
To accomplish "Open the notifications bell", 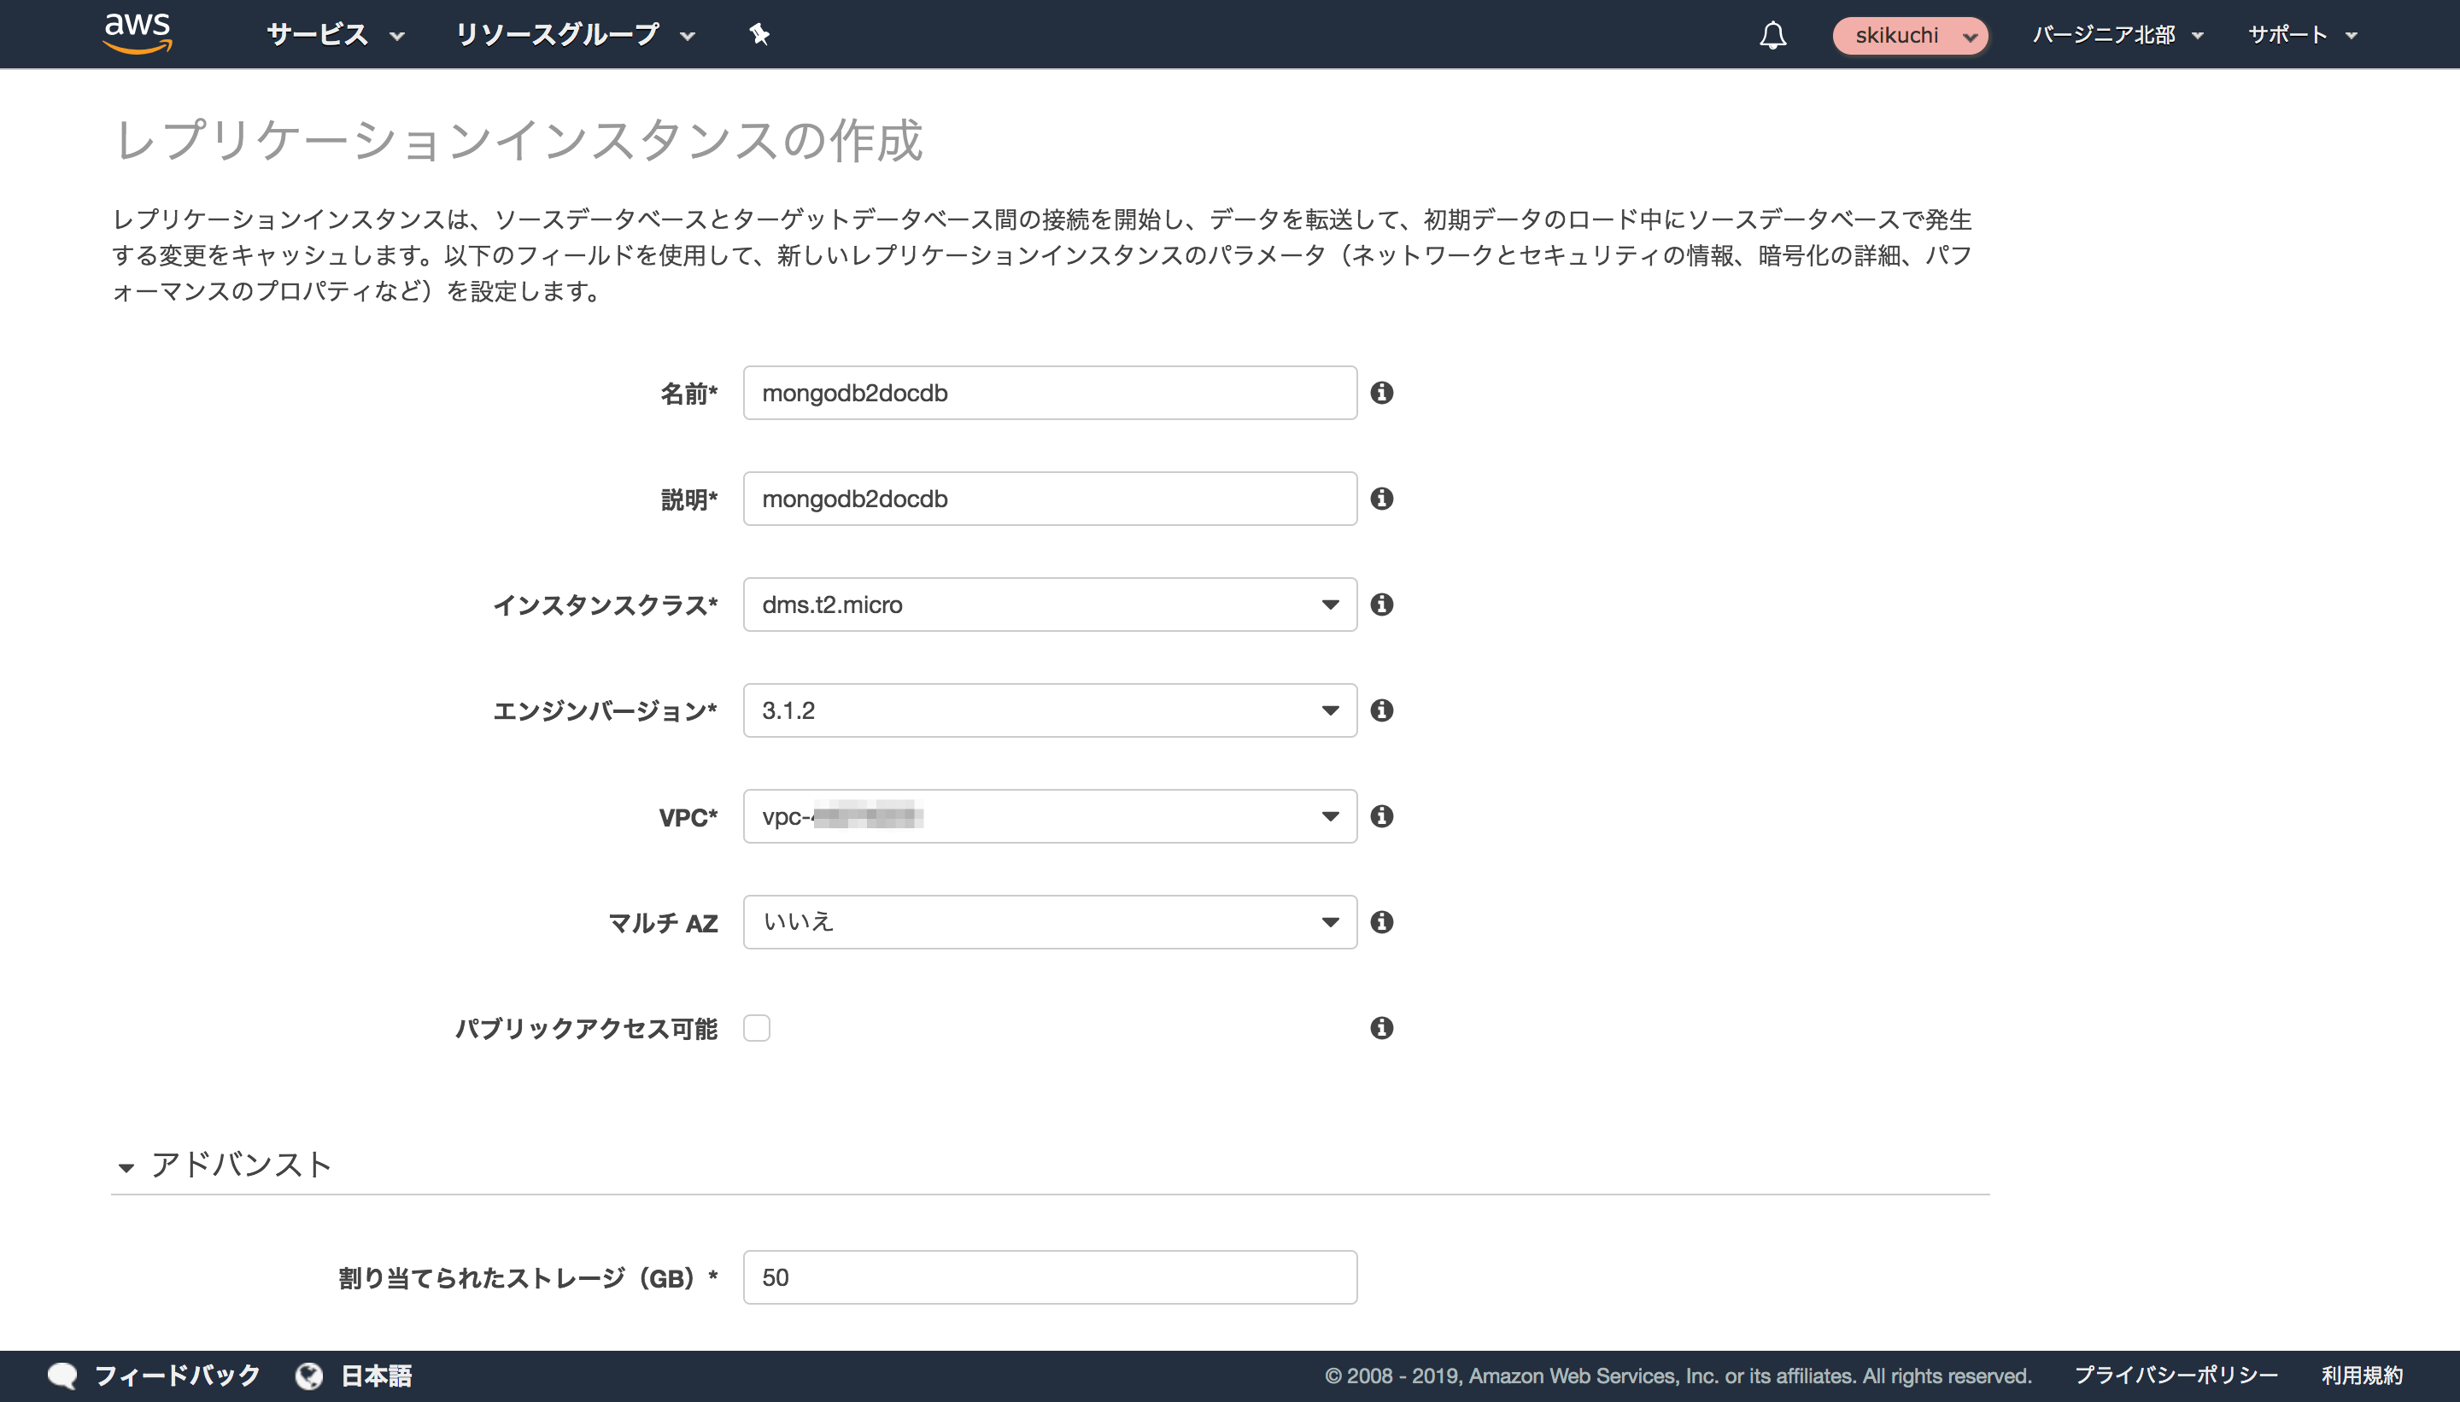I will tap(1773, 35).
